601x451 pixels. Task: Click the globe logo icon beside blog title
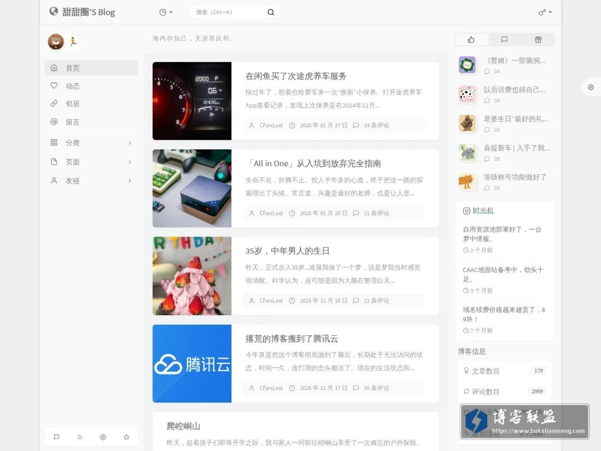tap(54, 12)
